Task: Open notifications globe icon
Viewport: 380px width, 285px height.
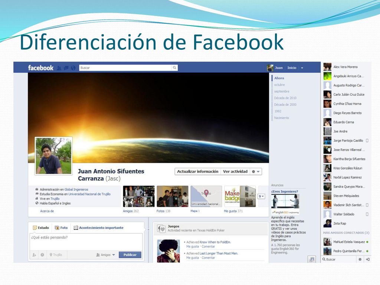Action: click(73, 68)
